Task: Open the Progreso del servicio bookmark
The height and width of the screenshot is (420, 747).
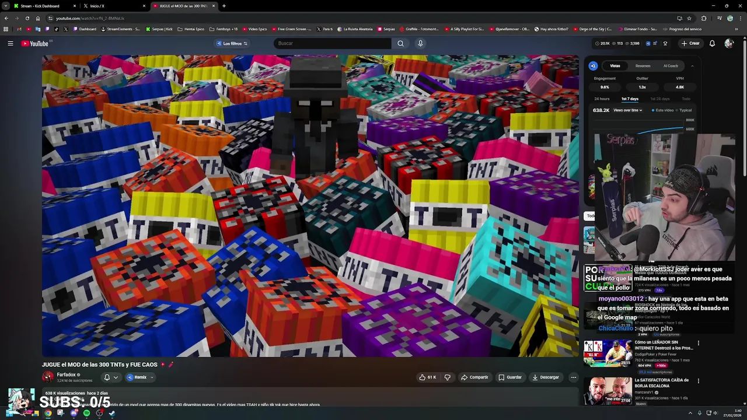Action: pyautogui.click(x=682, y=29)
